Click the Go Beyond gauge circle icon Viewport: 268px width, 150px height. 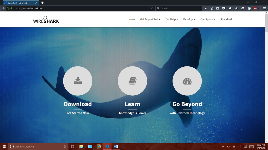point(187,81)
